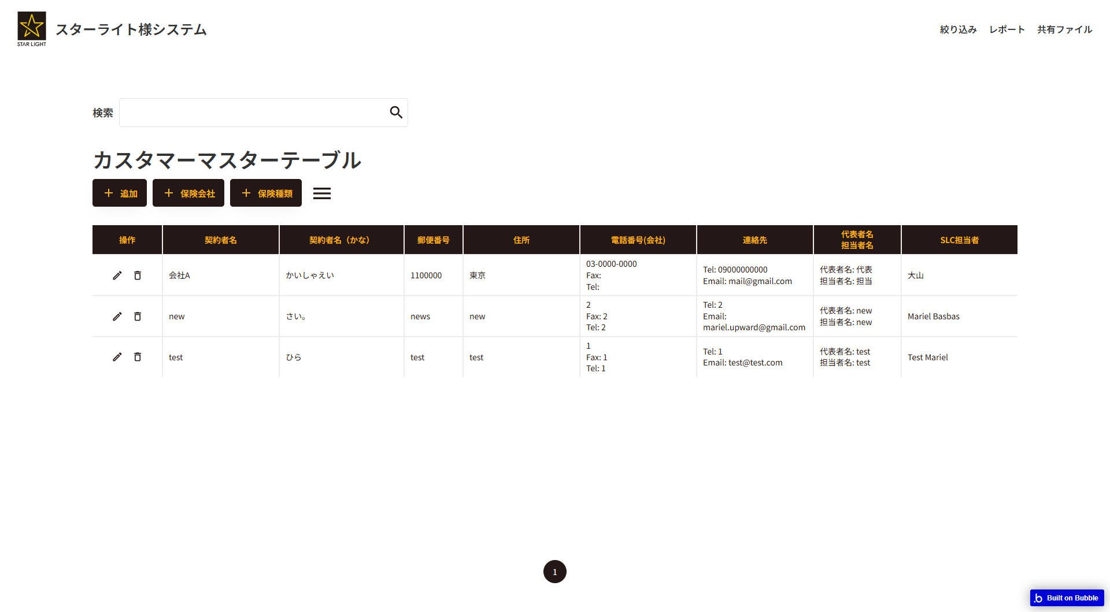Edit the 'test' row with its pencil icon
Screen dimensions: 1110x612
pyautogui.click(x=117, y=357)
